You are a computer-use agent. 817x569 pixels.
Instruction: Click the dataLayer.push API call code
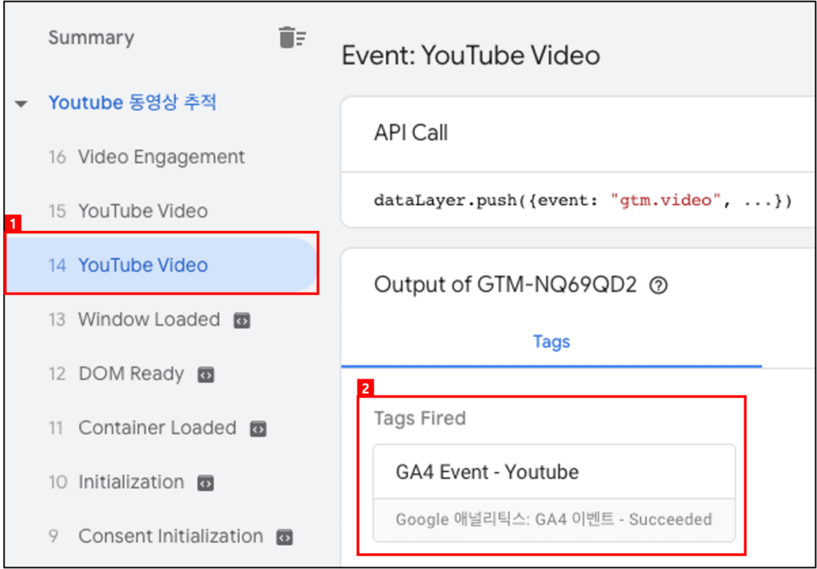point(582,201)
